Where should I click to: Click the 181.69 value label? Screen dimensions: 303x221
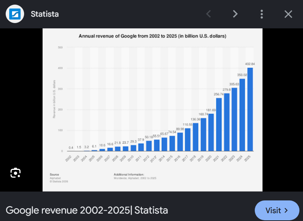(211, 110)
